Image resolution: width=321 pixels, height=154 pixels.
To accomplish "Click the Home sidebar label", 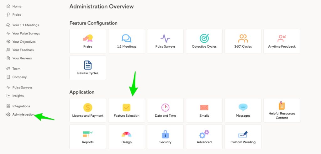I will pos(17,6).
